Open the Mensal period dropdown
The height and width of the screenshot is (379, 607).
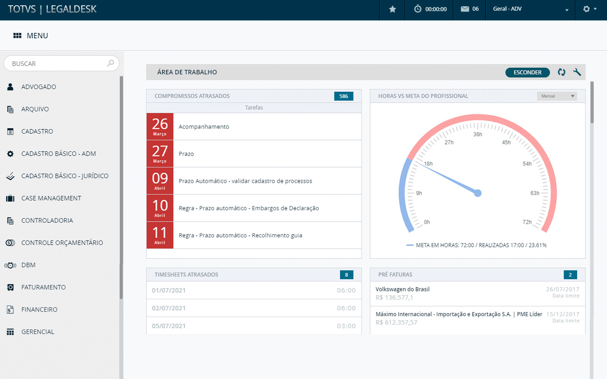point(557,96)
